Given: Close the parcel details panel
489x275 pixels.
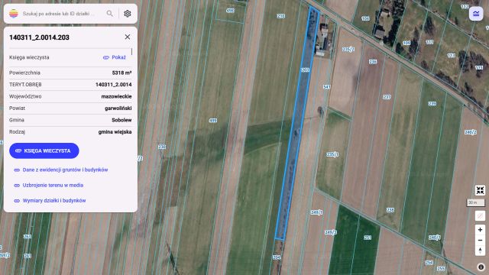Looking at the screenshot, I should (x=128, y=37).
